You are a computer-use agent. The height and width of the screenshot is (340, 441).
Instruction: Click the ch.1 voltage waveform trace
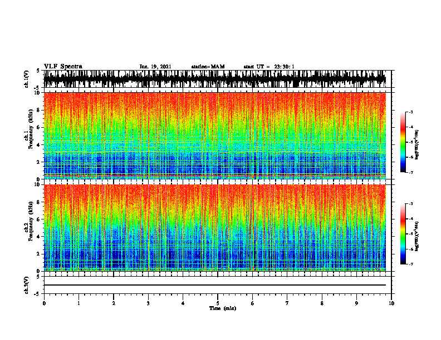tap(214, 79)
